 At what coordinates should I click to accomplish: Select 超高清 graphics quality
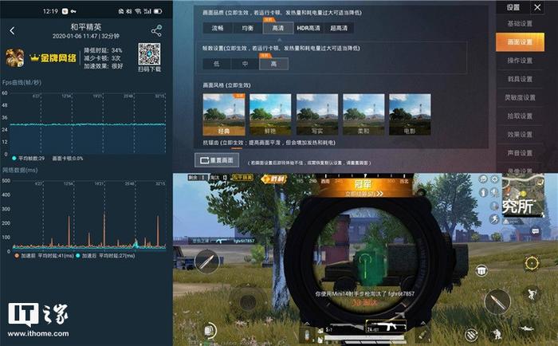click(339, 28)
